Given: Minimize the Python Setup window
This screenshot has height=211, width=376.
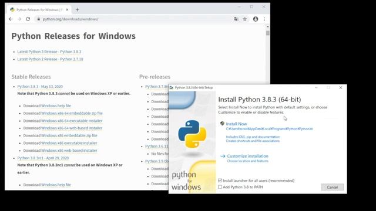Looking at the screenshot, I should 316,87.
